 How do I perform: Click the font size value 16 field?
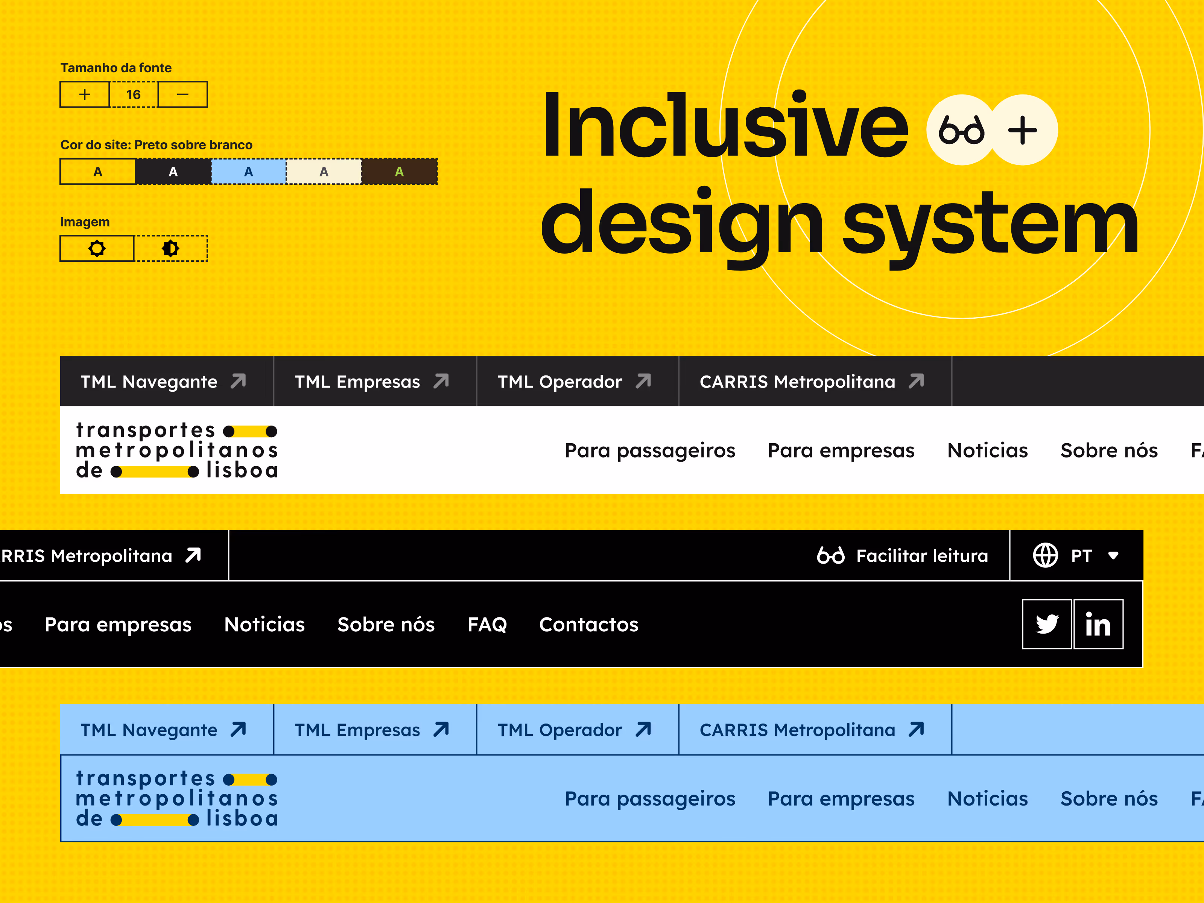133,95
